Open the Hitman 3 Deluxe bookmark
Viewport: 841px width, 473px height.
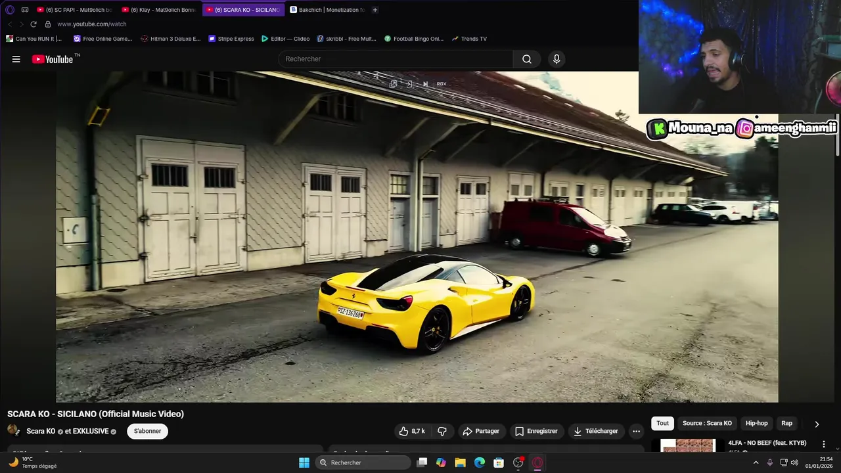pyautogui.click(x=171, y=39)
